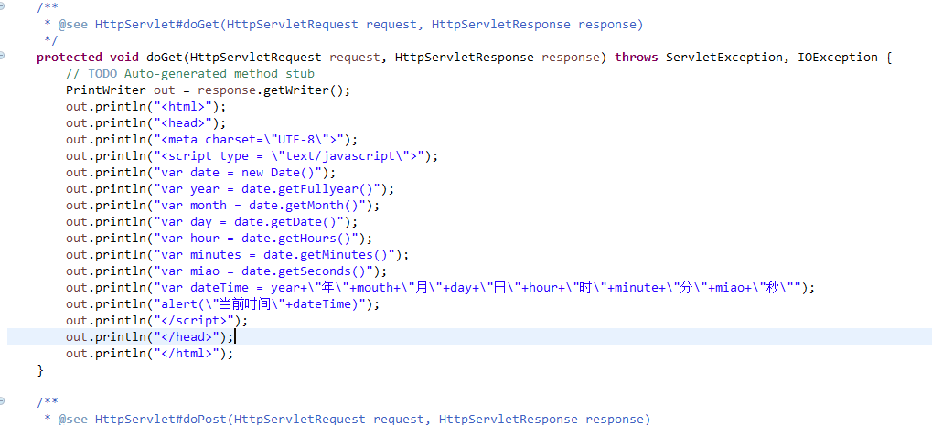The width and height of the screenshot is (932, 425).
Task: Click the 'var dateTime' concatenation line
Action: tap(441, 288)
